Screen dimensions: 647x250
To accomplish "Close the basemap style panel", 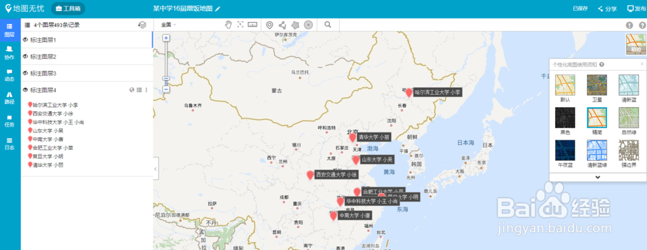I will [x=642, y=64].
